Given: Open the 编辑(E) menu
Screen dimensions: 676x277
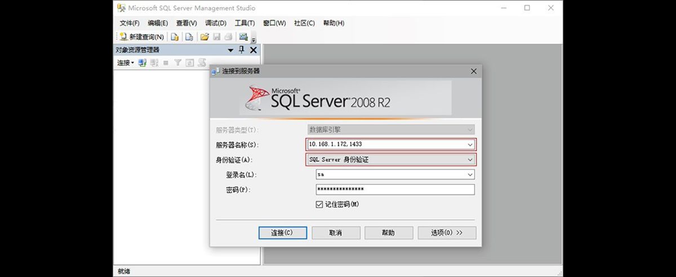Looking at the screenshot, I should [158, 23].
